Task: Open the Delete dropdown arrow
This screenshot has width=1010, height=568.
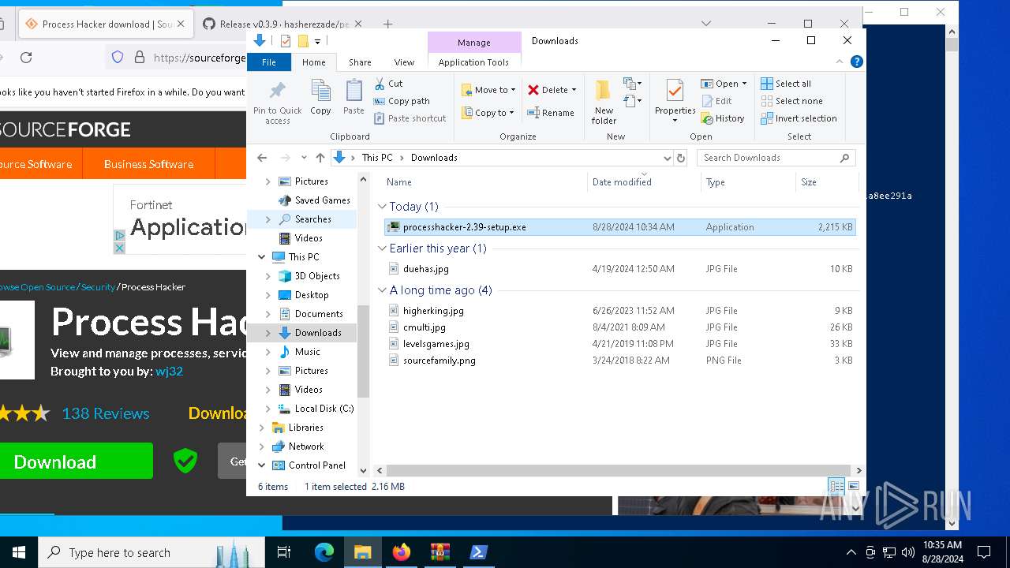Action: click(x=574, y=90)
